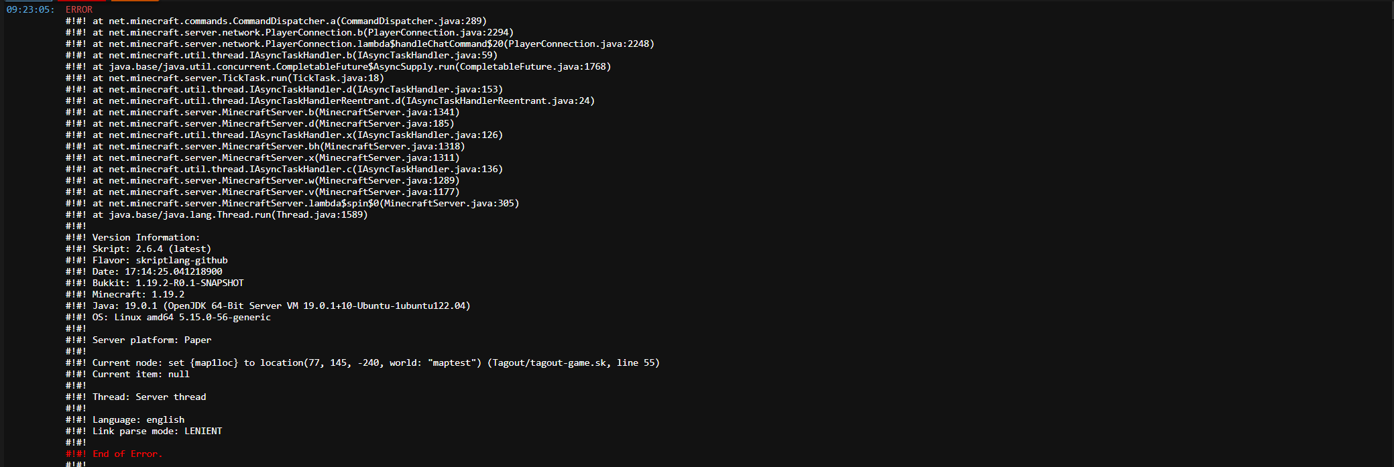Click the TickTask.run stack trace line
Image resolution: width=1394 pixels, height=467 pixels.
click(225, 78)
